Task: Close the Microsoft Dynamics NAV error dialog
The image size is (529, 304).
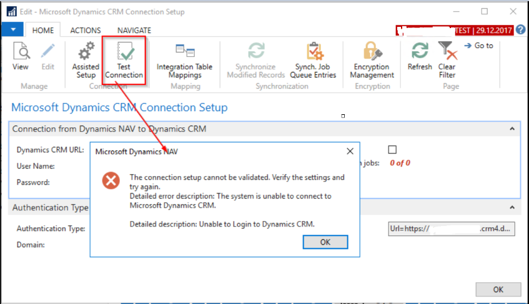Action: [x=350, y=151]
